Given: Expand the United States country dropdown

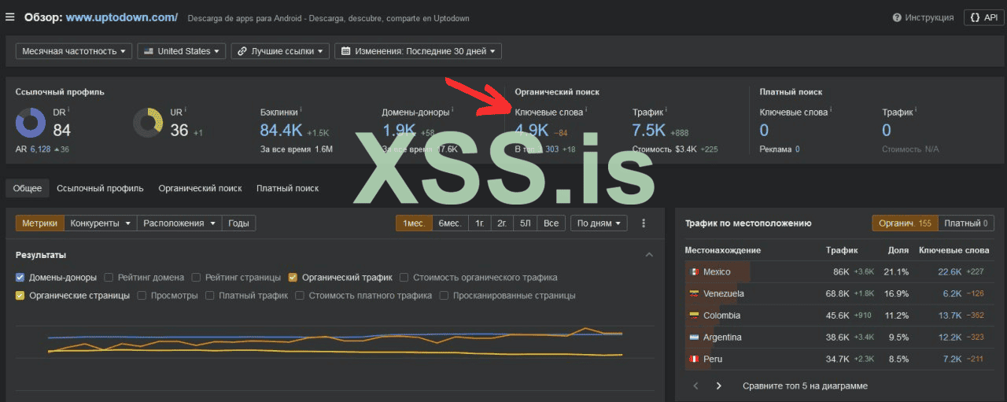Looking at the screenshot, I should coord(182,51).
